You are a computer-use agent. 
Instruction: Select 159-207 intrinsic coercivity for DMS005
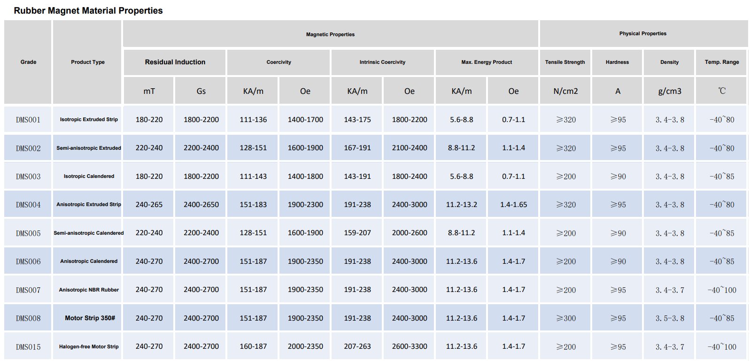click(x=357, y=233)
